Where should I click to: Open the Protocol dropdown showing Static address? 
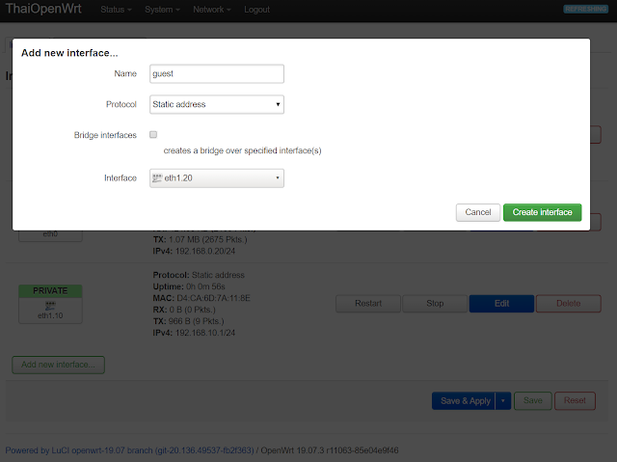point(216,104)
